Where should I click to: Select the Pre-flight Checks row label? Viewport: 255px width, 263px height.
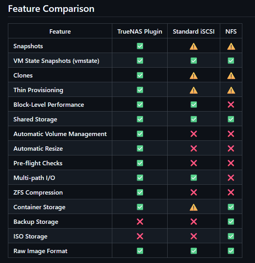(38, 163)
